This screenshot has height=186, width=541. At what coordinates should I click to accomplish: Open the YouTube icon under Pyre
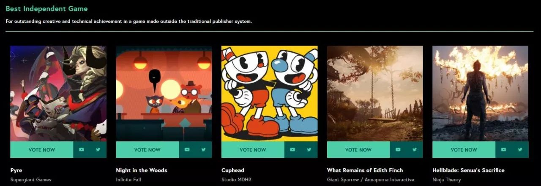pyautogui.click(x=81, y=150)
